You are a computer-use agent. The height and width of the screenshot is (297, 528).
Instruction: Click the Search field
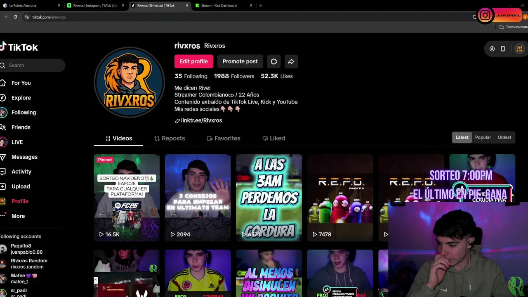(33, 65)
